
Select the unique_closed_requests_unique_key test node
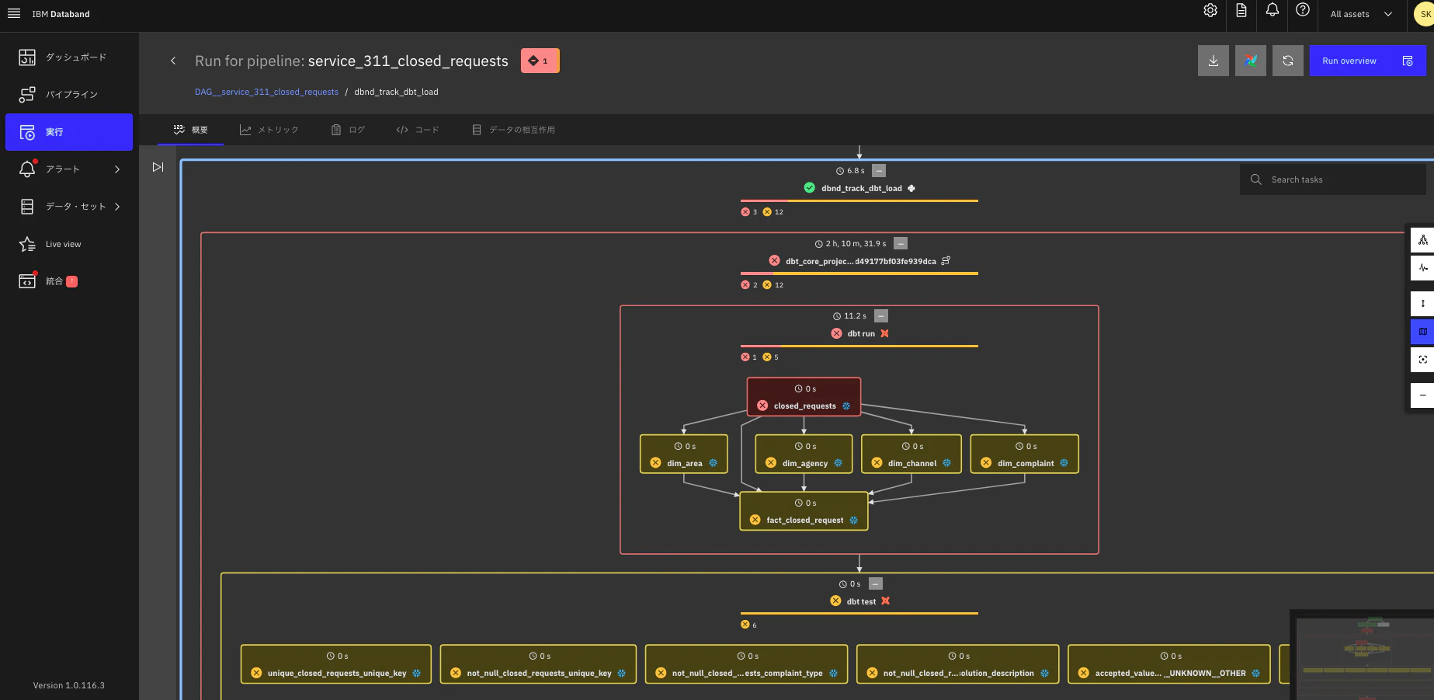coord(336,664)
